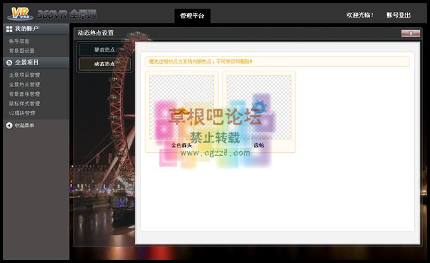Open 背景图设置 in the sidebar
Viewport: 430px width, 263px height.
pos(21,51)
